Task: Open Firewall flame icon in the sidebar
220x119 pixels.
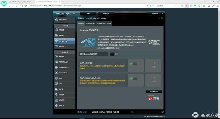Action: 56,89
